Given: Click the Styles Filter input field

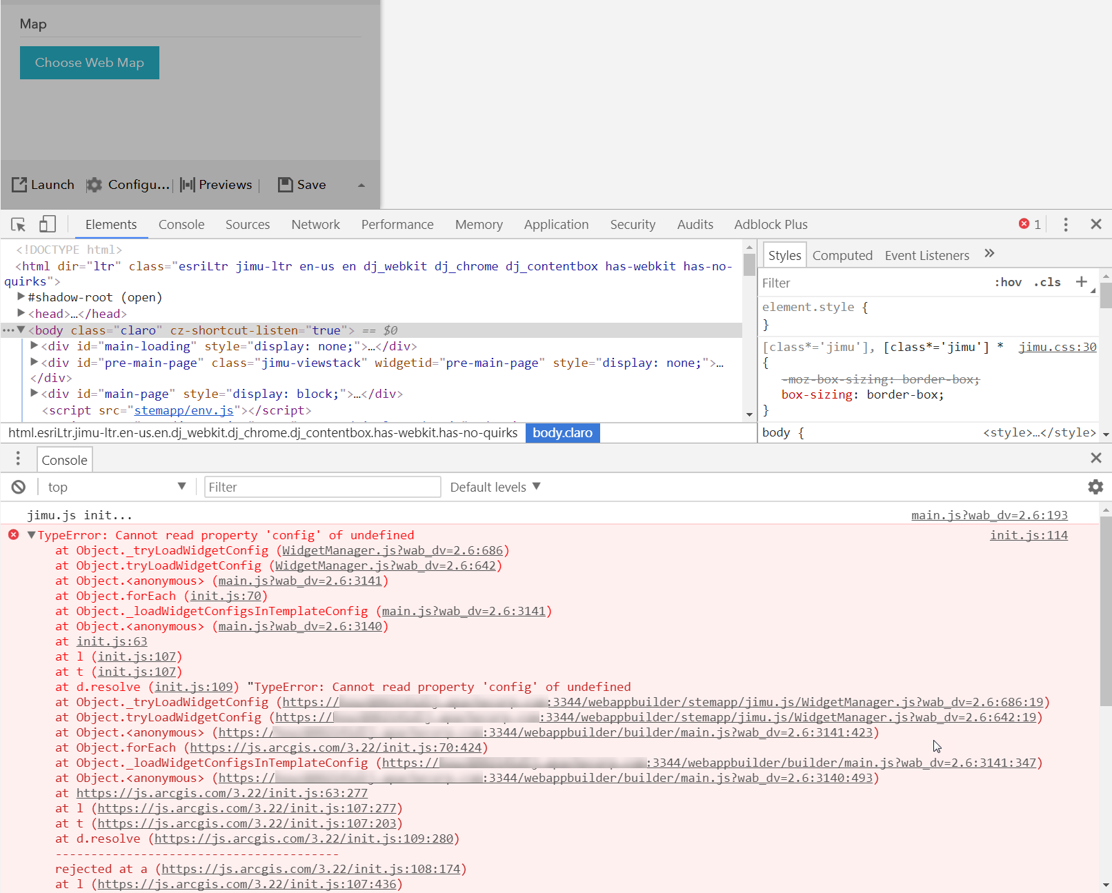Looking at the screenshot, I should (873, 283).
